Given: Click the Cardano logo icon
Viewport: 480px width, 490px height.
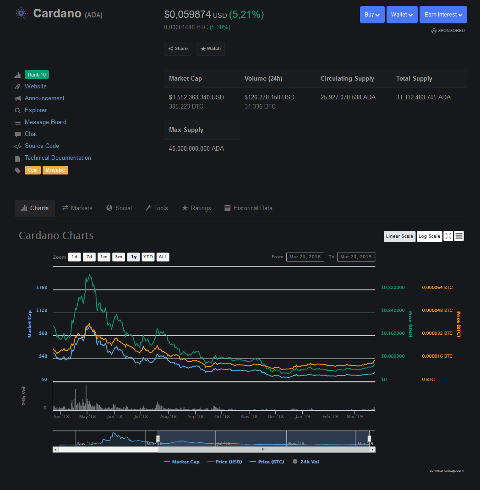Looking at the screenshot, I should (x=21, y=13).
